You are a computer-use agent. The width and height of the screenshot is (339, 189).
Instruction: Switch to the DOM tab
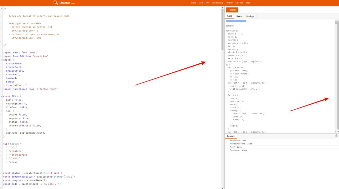229,16
